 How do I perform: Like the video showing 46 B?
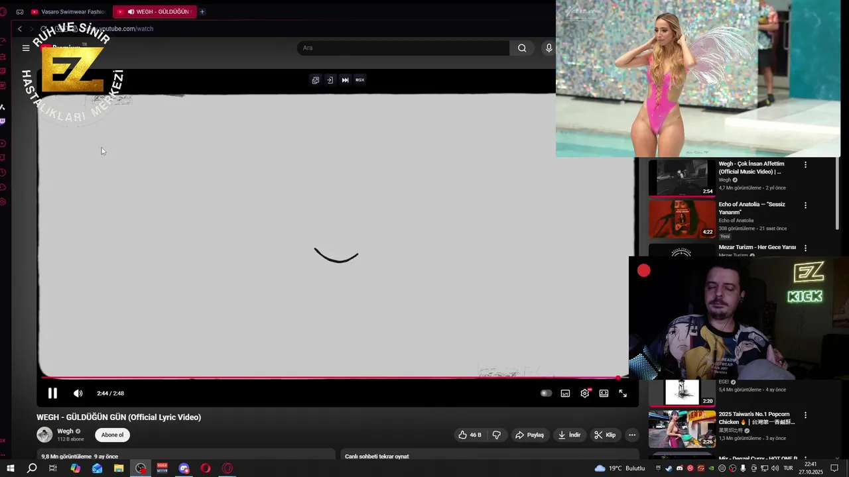[x=470, y=435]
